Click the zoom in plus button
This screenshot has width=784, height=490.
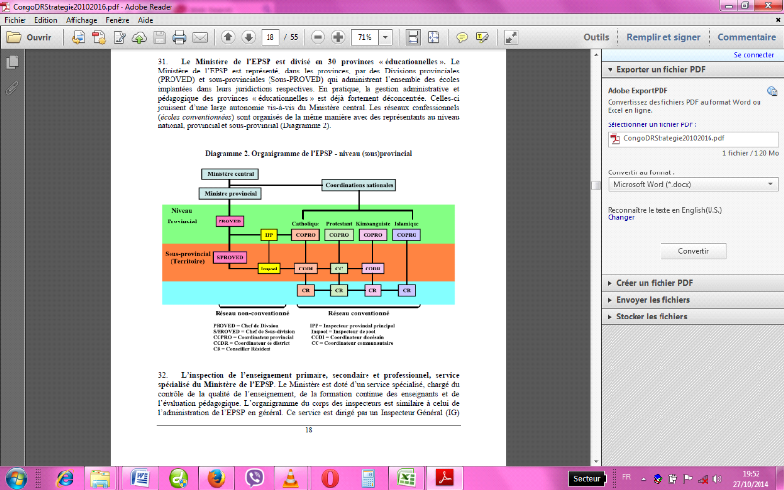(x=337, y=37)
